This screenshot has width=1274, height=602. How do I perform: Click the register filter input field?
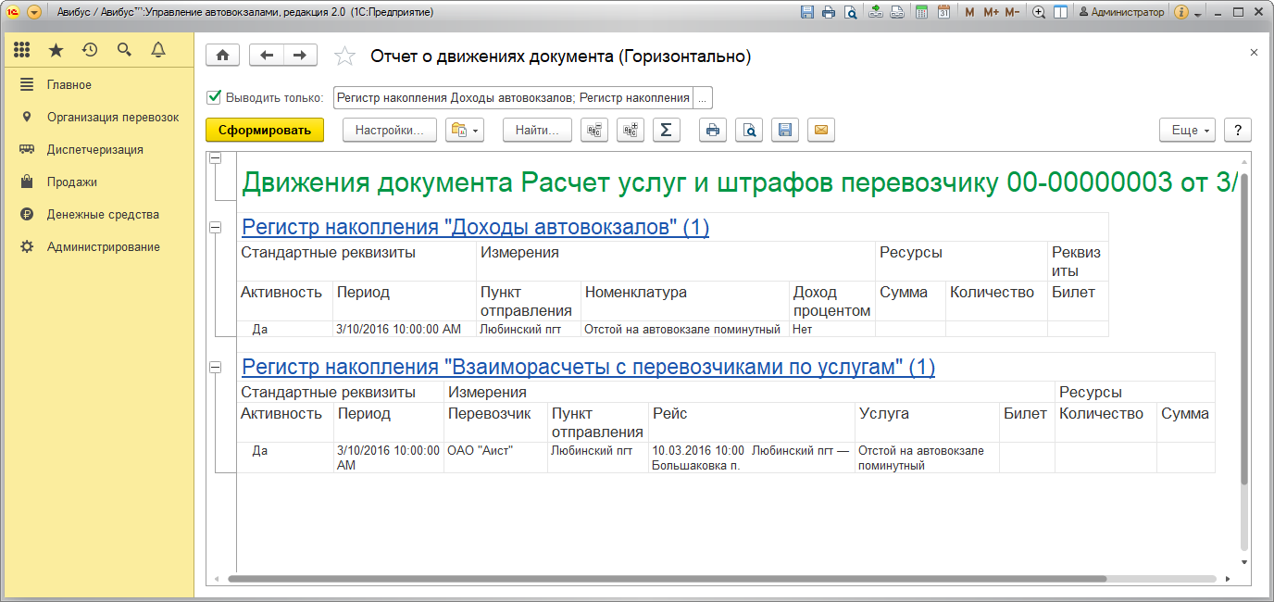(x=513, y=98)
